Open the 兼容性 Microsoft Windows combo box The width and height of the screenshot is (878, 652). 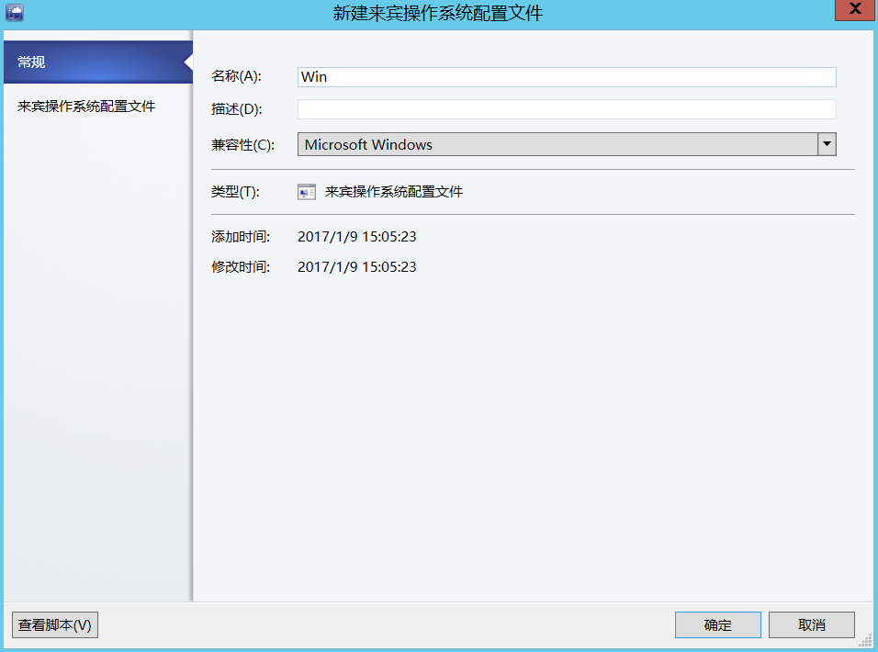click(x=567, y=144)
